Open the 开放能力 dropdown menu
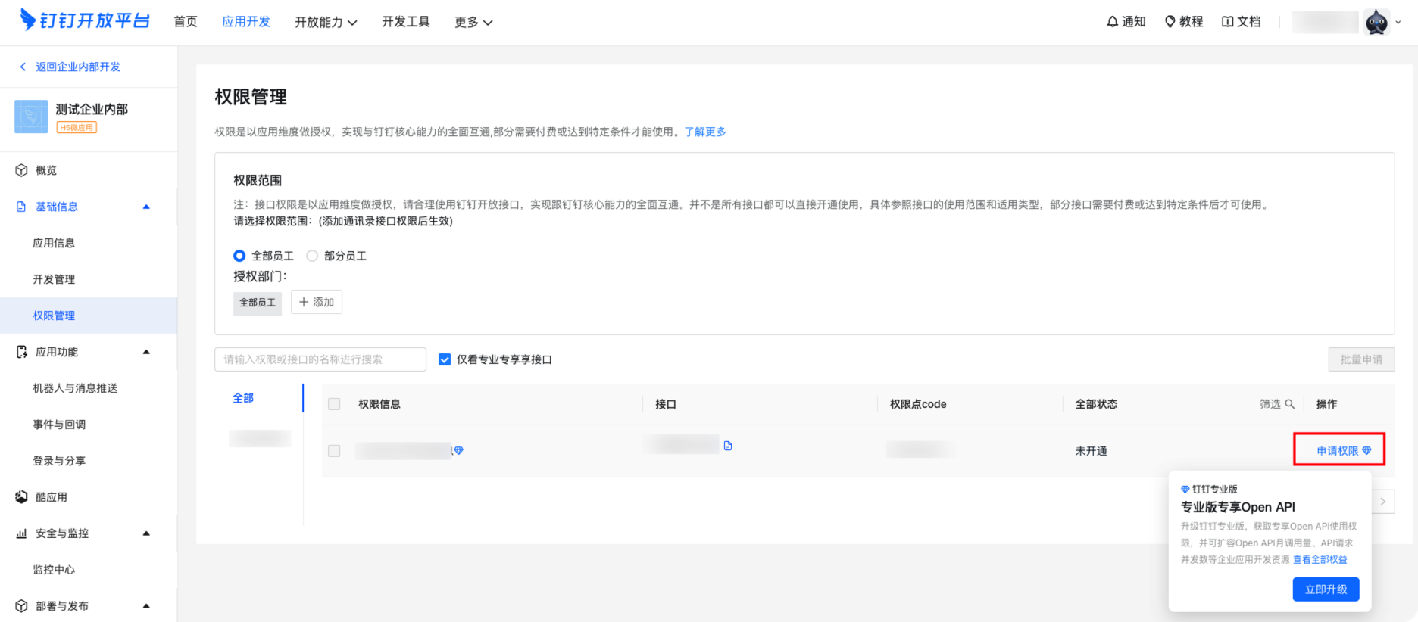This screenshot has height=622, width=1418. pyautogui.click(x=326, y=22)
